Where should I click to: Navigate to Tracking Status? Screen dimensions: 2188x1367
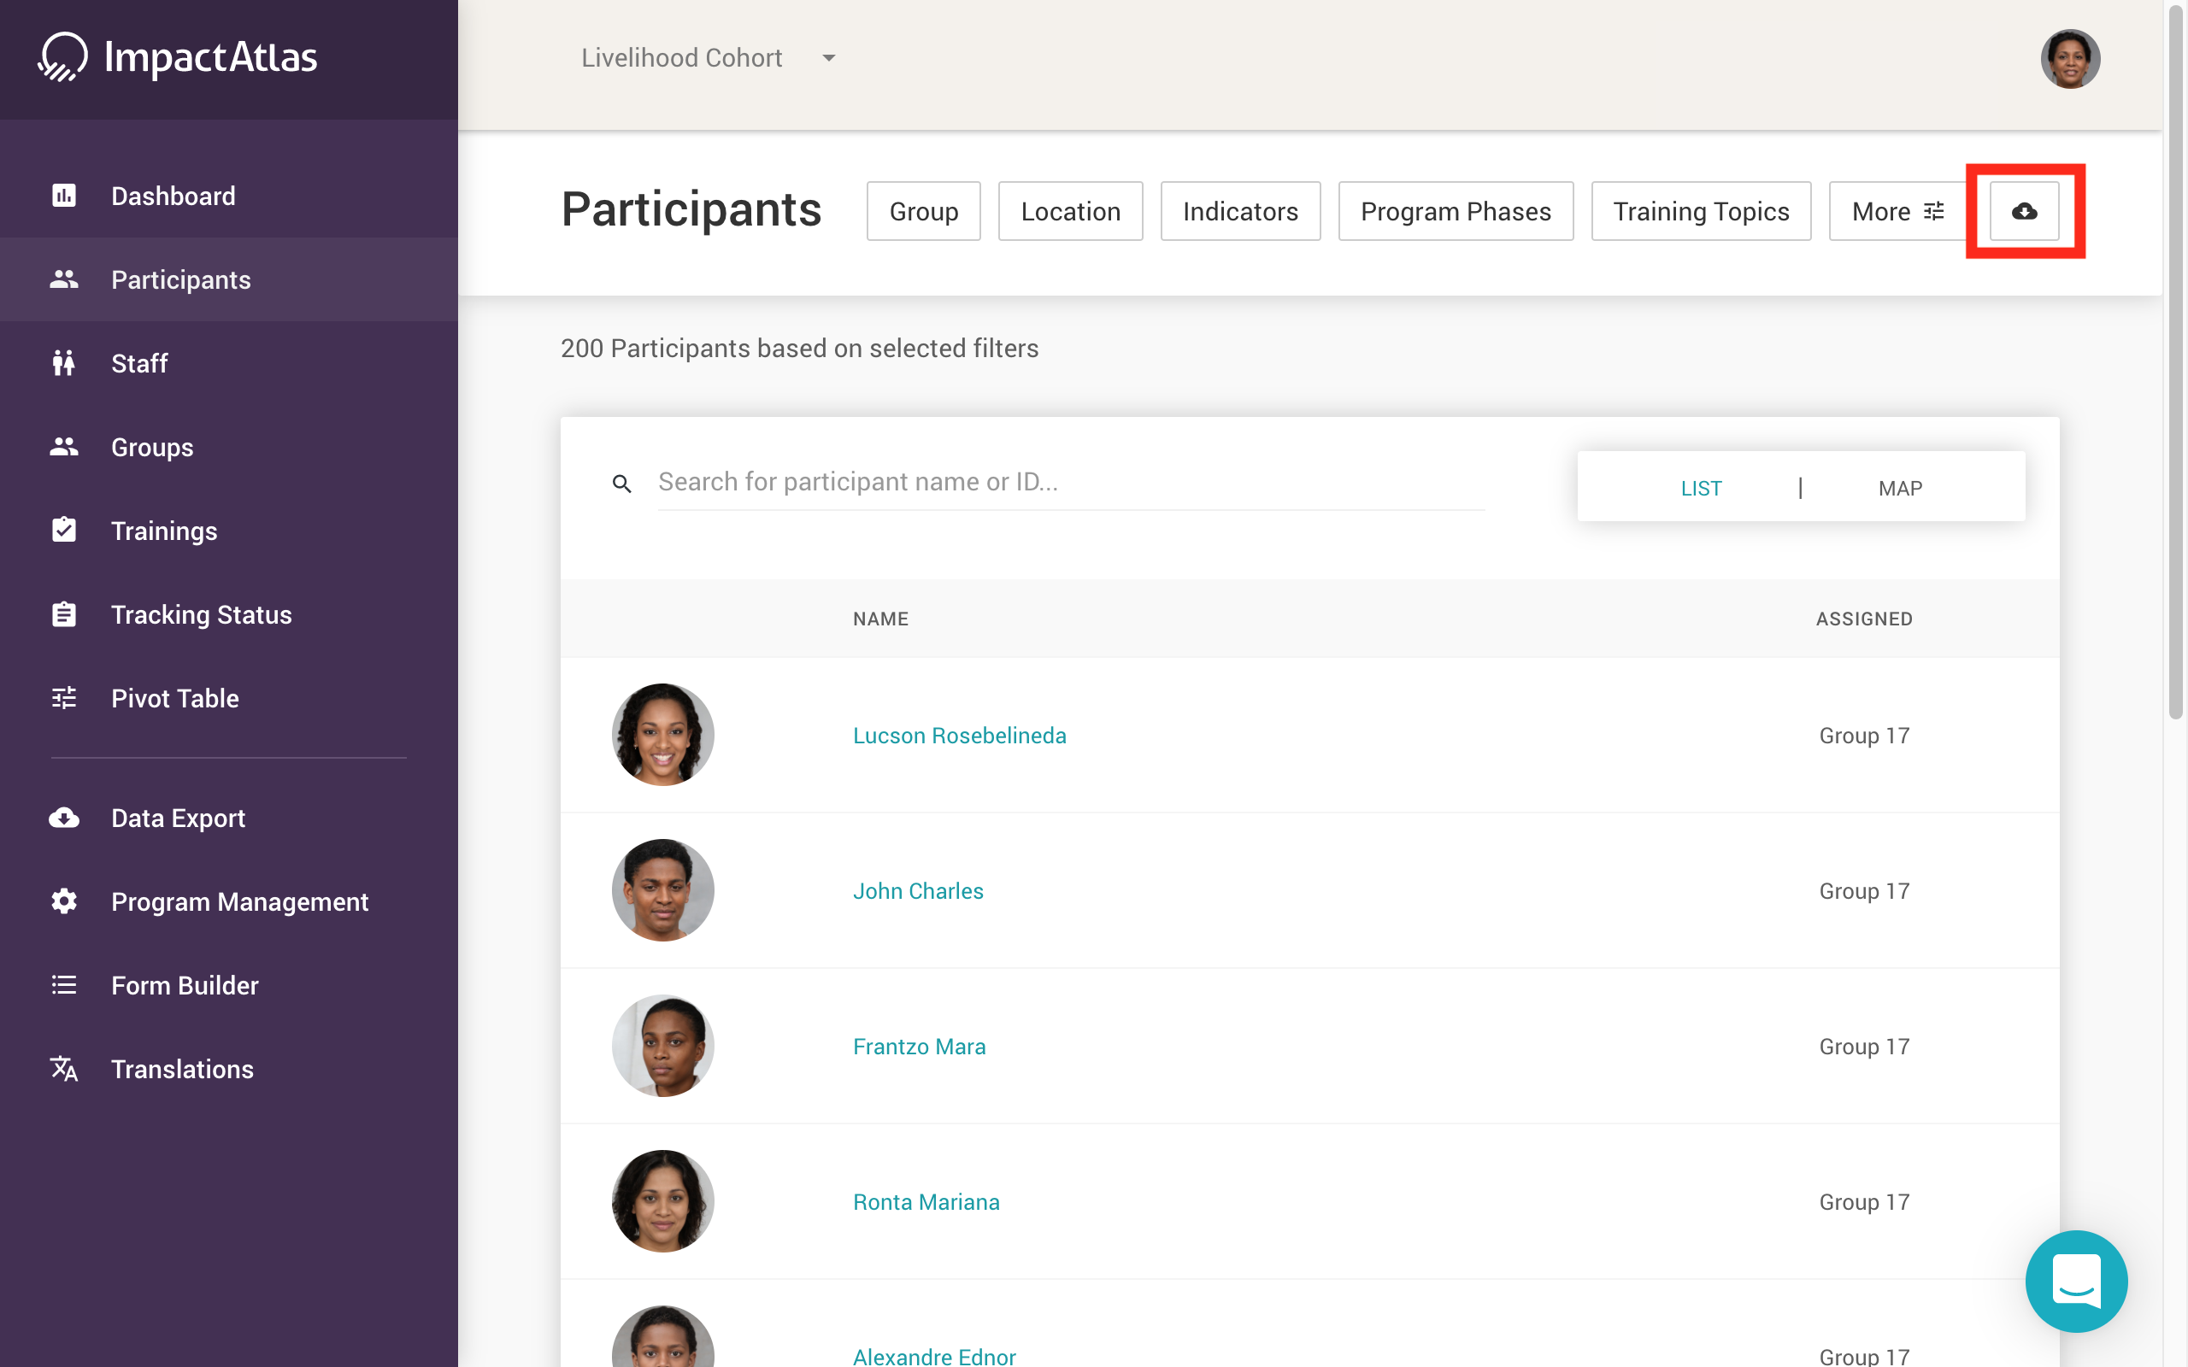click(201, 615)
